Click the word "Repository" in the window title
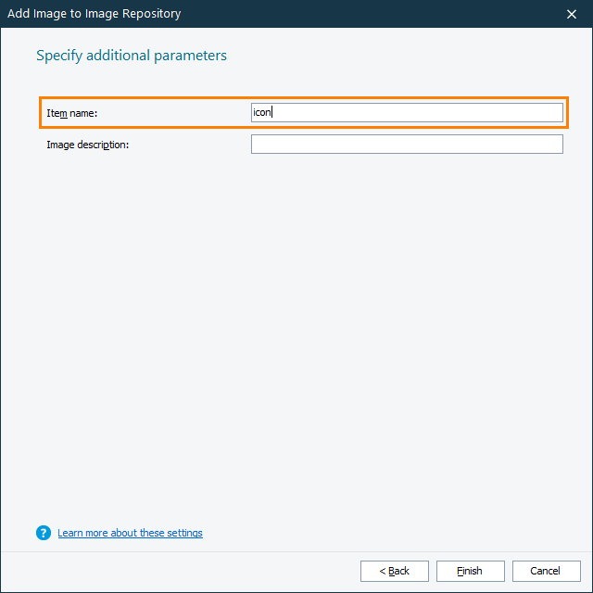 pyautogui.click(x=149, y=14)
